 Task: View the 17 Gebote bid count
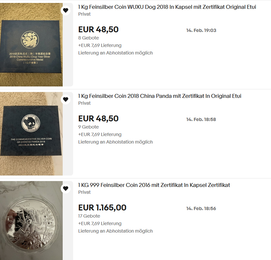coord(89,216)
